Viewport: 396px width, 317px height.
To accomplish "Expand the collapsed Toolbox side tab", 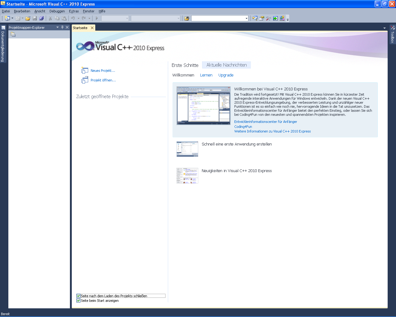I will pos(393,35).
